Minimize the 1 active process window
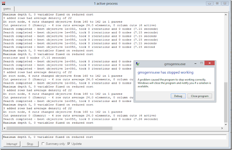Viewport: 232px width, 150px height. [209, 3]
